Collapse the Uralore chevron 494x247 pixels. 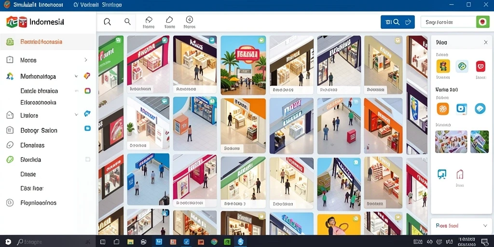click(76, 115)
